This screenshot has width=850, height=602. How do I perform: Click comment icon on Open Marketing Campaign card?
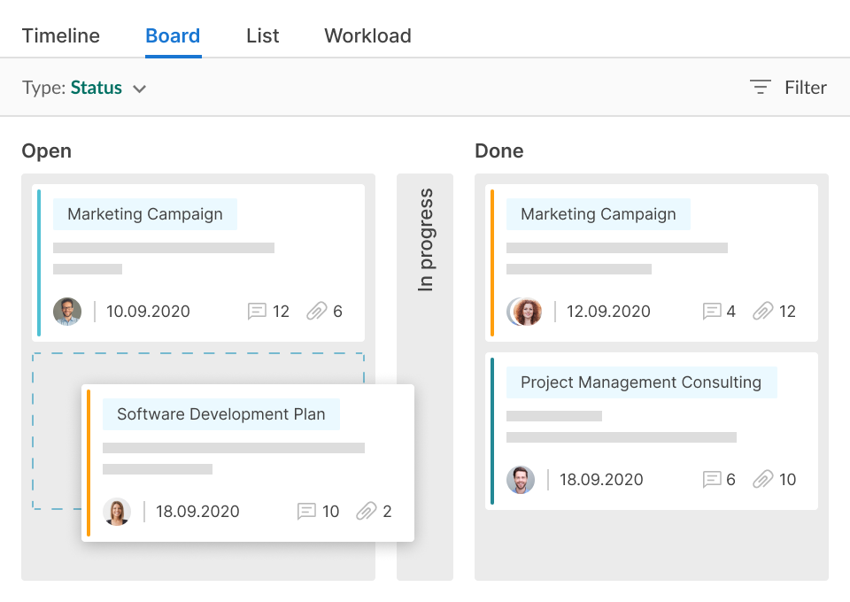(x=257, y=312)
